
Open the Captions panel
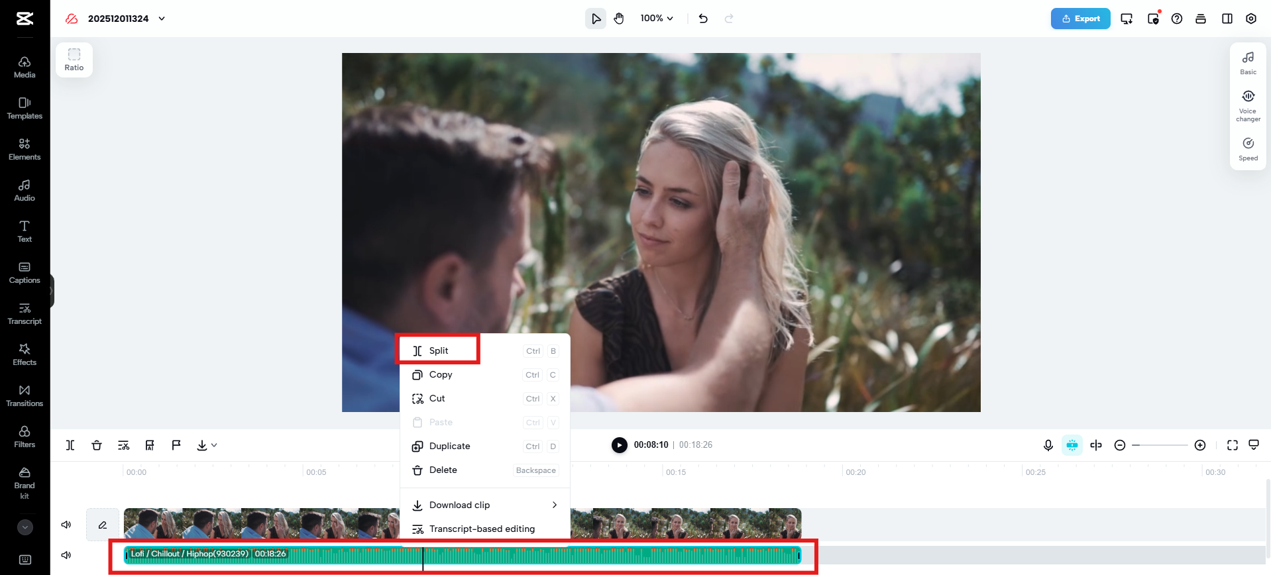pos(25,272)
